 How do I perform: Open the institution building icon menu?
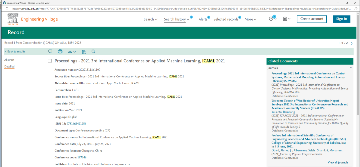pyautogui.click(x=287, y=19)
